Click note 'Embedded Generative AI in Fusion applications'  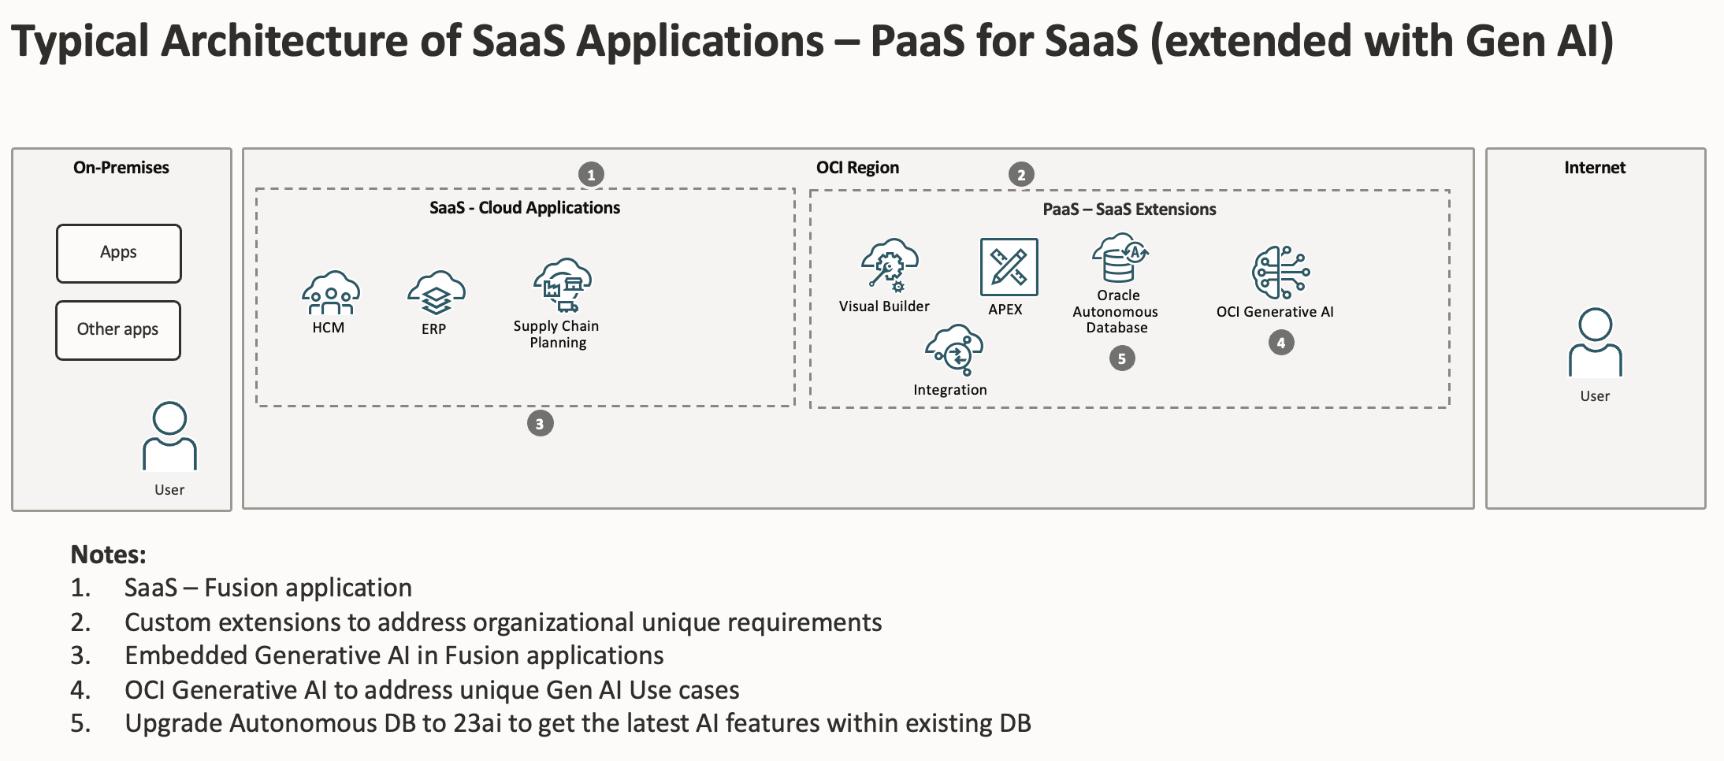(x=394, y=655)
